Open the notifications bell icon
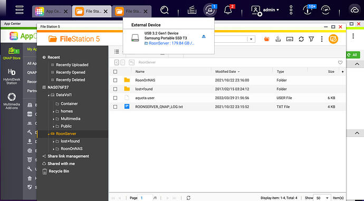The width and height of the screenshot is (364, 201). click(x=228, y=10)
